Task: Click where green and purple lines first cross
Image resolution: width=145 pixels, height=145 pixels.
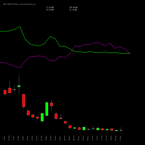Action: point(72,50)
